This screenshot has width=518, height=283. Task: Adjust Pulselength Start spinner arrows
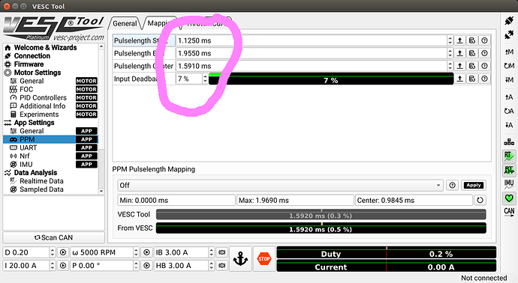(x=450, y=40)
